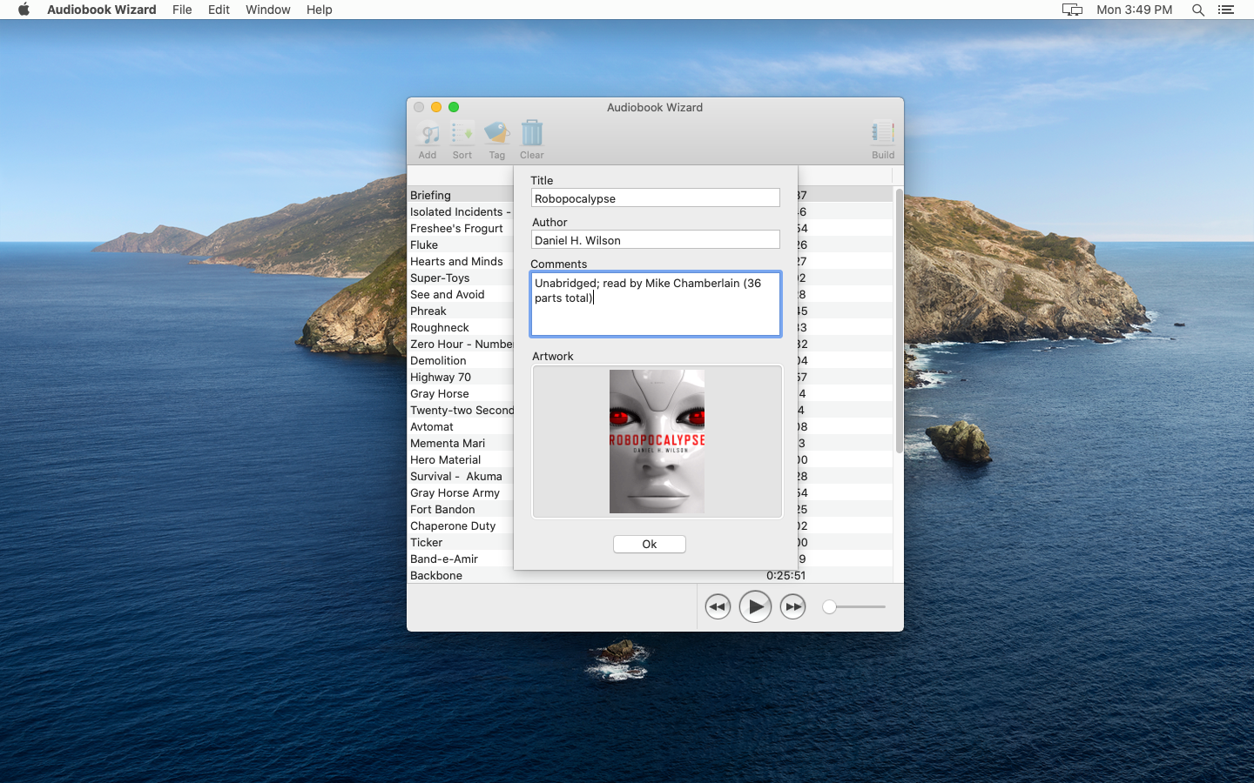Screen dimensions: 1254x783
Task: Open the Help menu
Action: 320,10
